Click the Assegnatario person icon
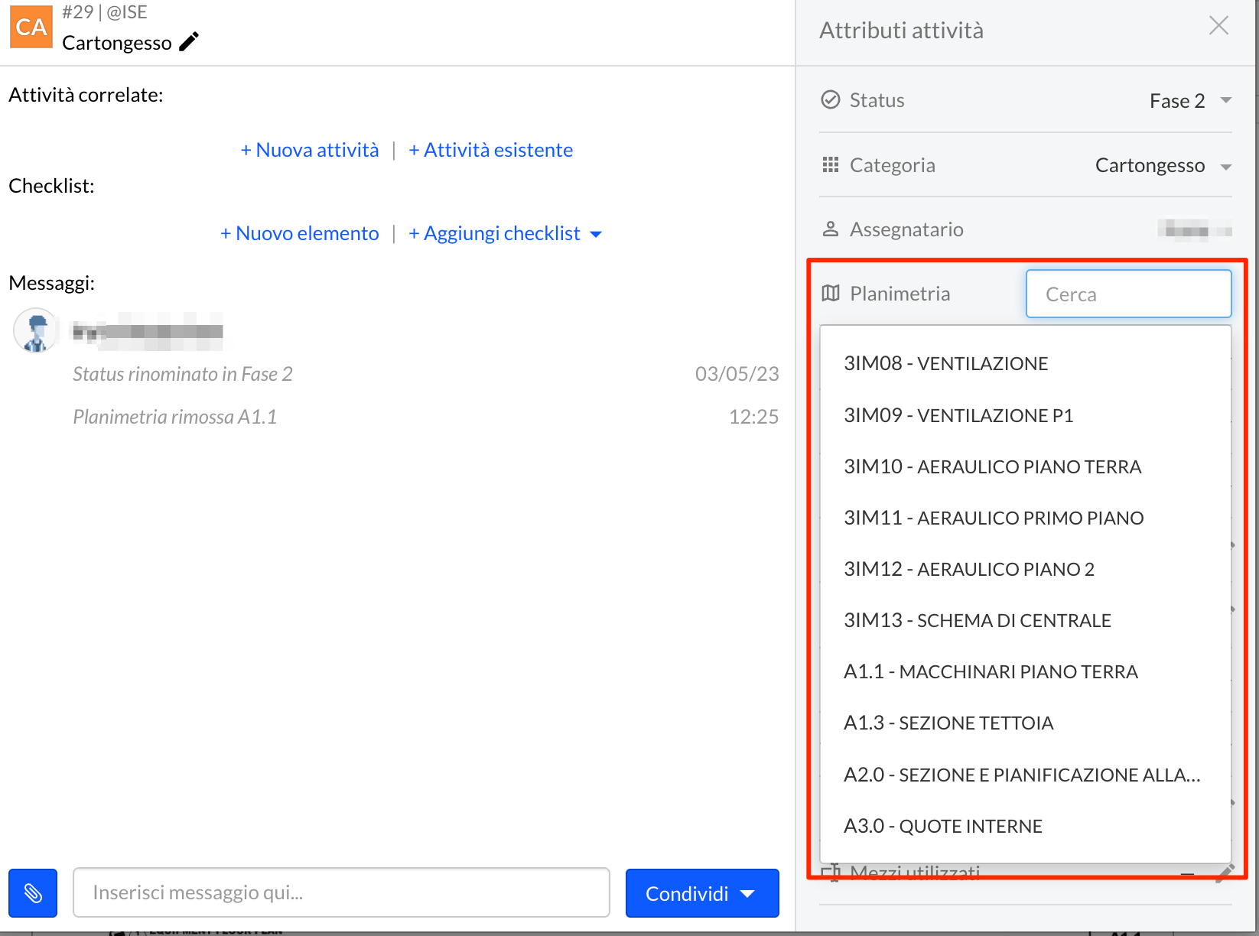Viewport: 1259px width, 936px height. coord(831,229)
